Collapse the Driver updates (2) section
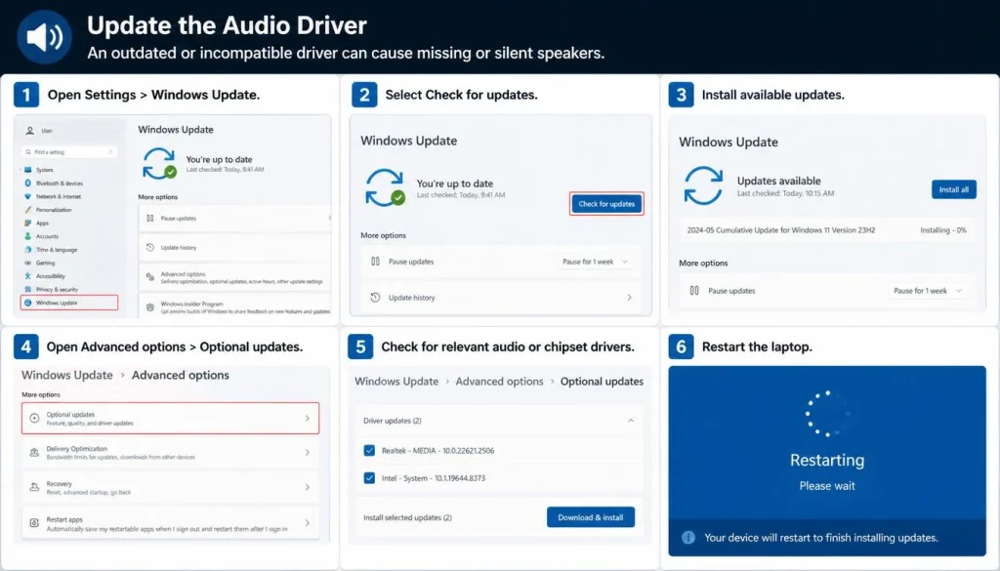The height and width of the screenshot is (571, 1000). point(631,421)
